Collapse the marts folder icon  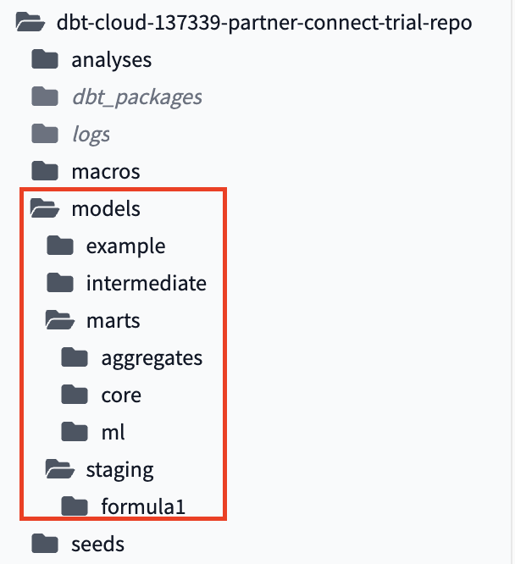[60, 320]
